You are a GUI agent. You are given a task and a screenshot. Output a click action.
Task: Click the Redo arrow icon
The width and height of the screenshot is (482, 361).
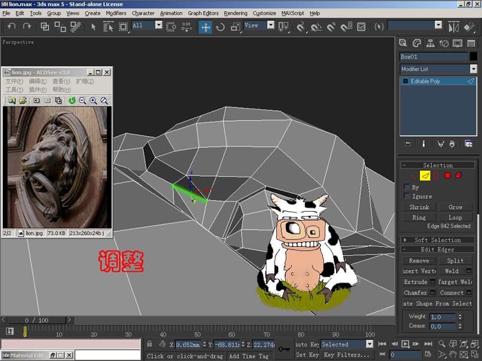point(27,26)
